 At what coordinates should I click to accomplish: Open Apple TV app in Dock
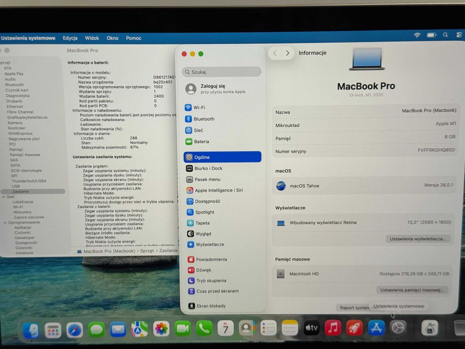tap(311, 328)
